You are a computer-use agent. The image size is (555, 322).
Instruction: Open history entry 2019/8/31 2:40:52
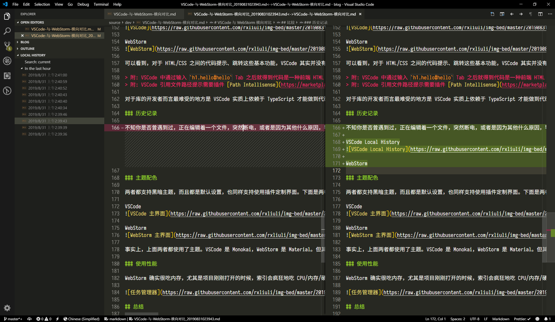[x=59, y=88]
